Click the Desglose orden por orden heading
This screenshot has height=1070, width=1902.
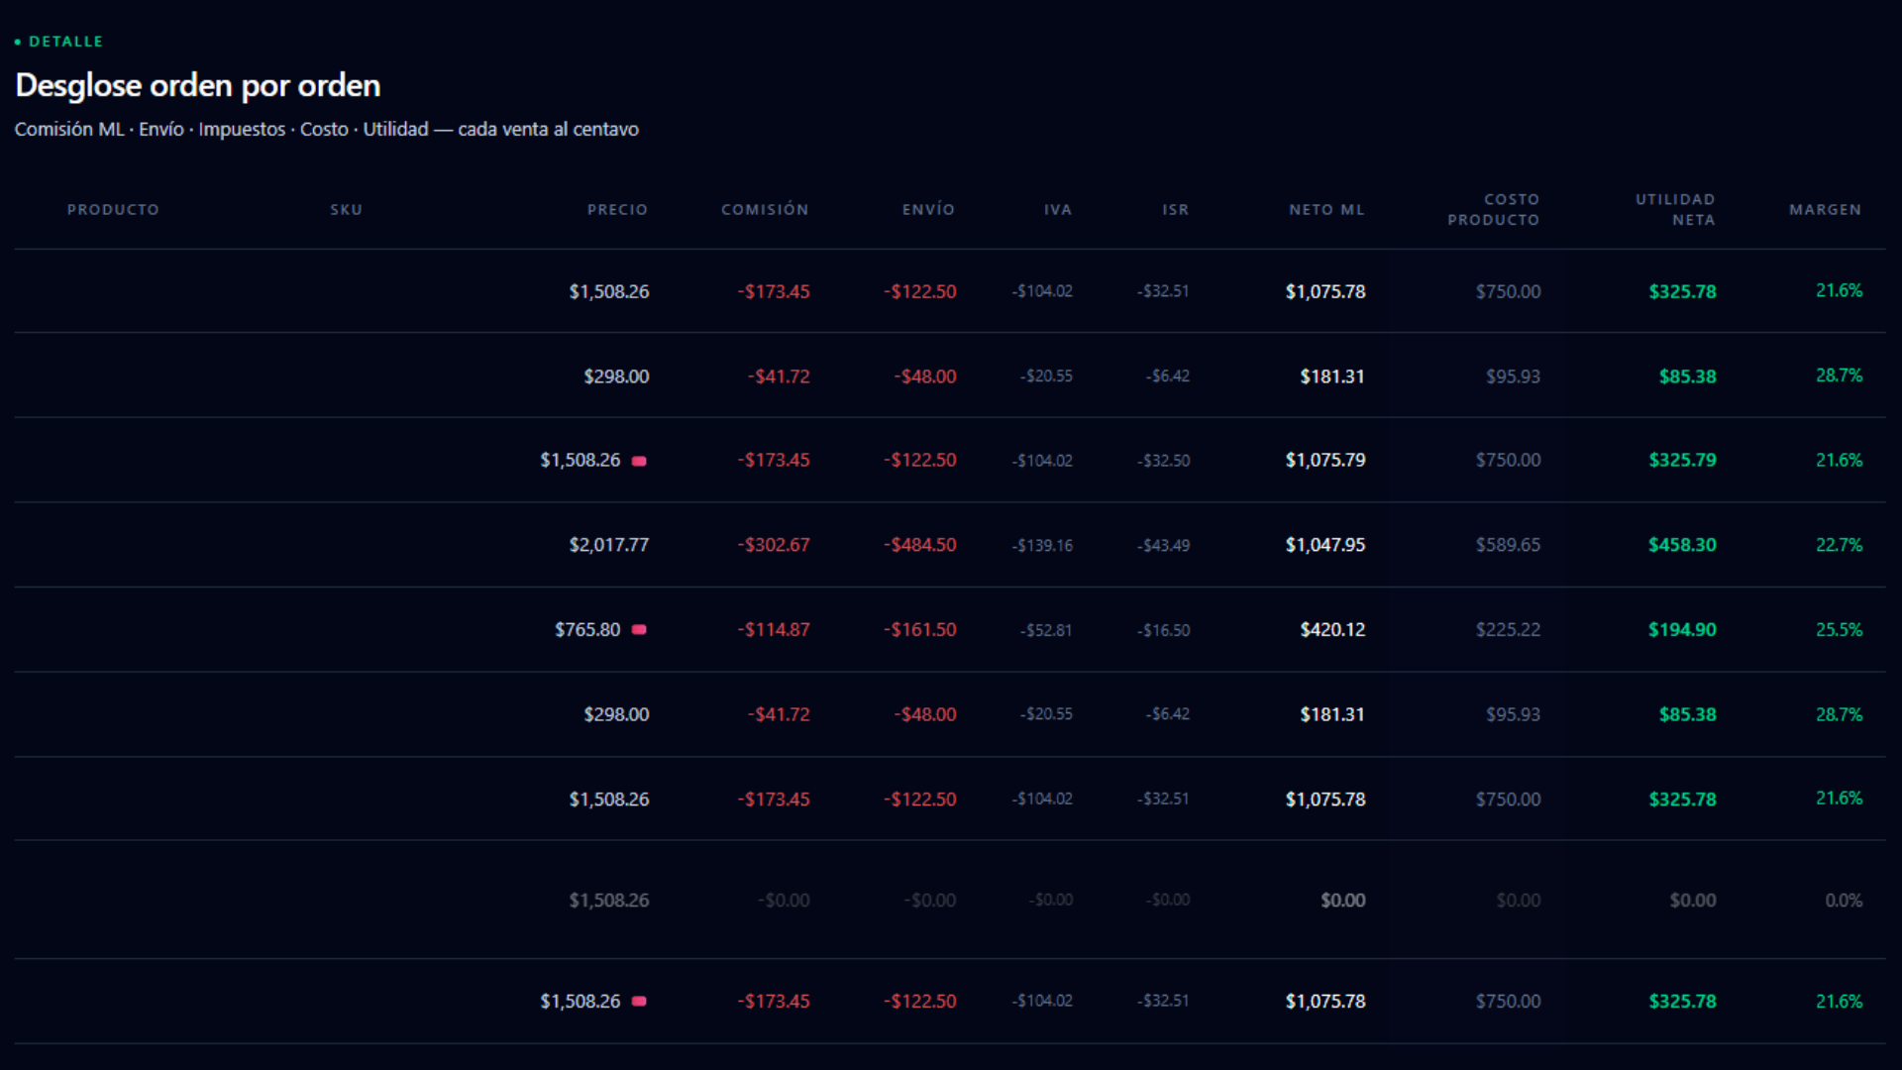tap(198, 86)
